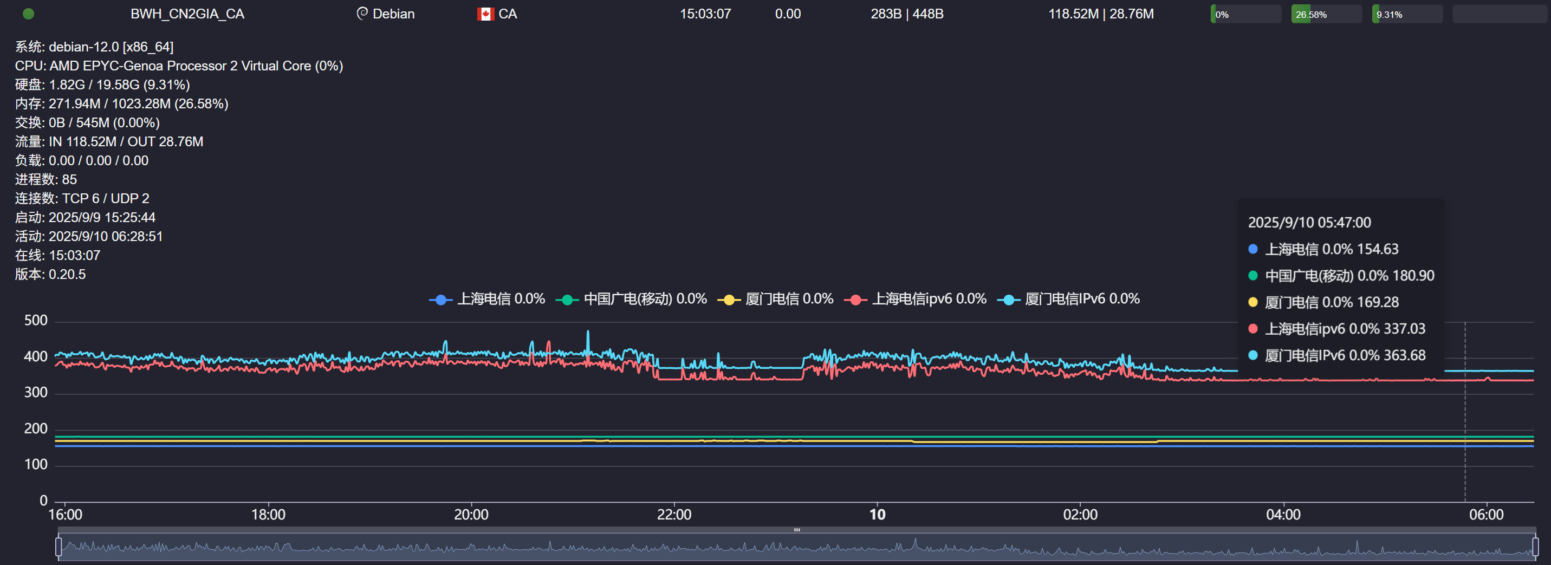Click tooltip entry 厦门电信IPv6 363.68

[x=1336, y=355]
